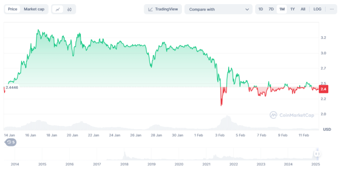Select the Market cap toggle option
The width and height of the screenshot is (341, 174).
(34, 9)
